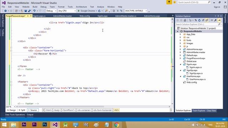The height and width of the screenshot is (128, 228).
Task: Click the Save All icon
Action: 29,11
